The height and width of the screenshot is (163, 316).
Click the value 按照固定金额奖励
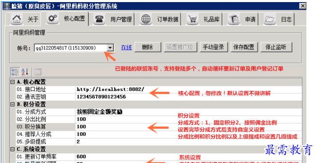pyautogui.click(x=100, y=112)
